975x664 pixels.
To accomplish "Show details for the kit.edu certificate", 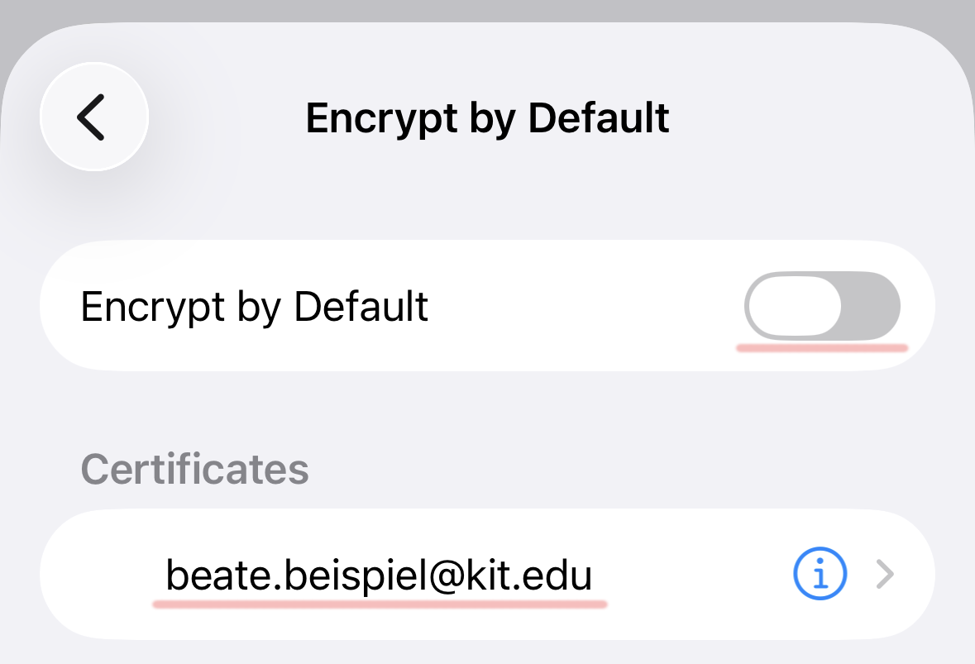I will 820,574.
